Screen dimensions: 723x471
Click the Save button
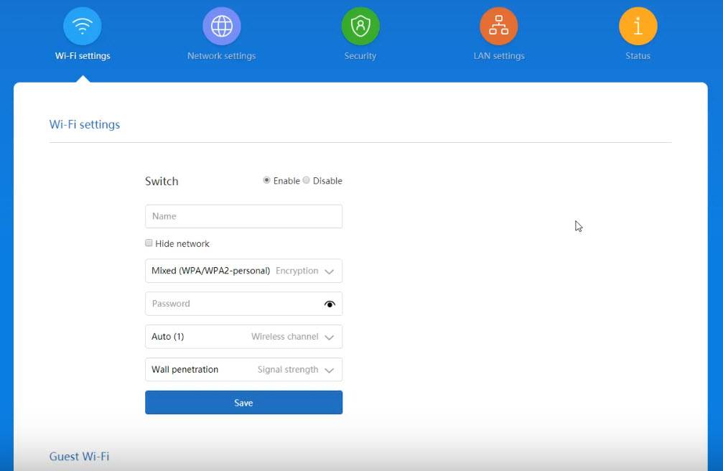(243, 402)
